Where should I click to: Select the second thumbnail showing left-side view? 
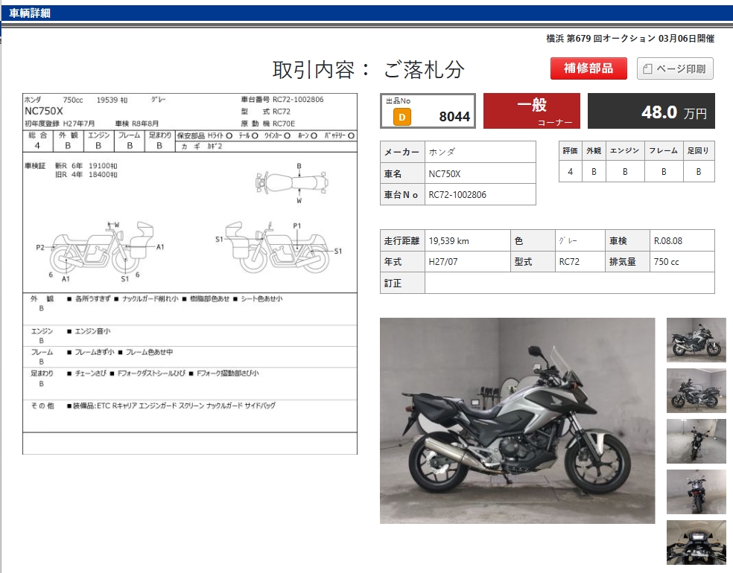point(696,390)
